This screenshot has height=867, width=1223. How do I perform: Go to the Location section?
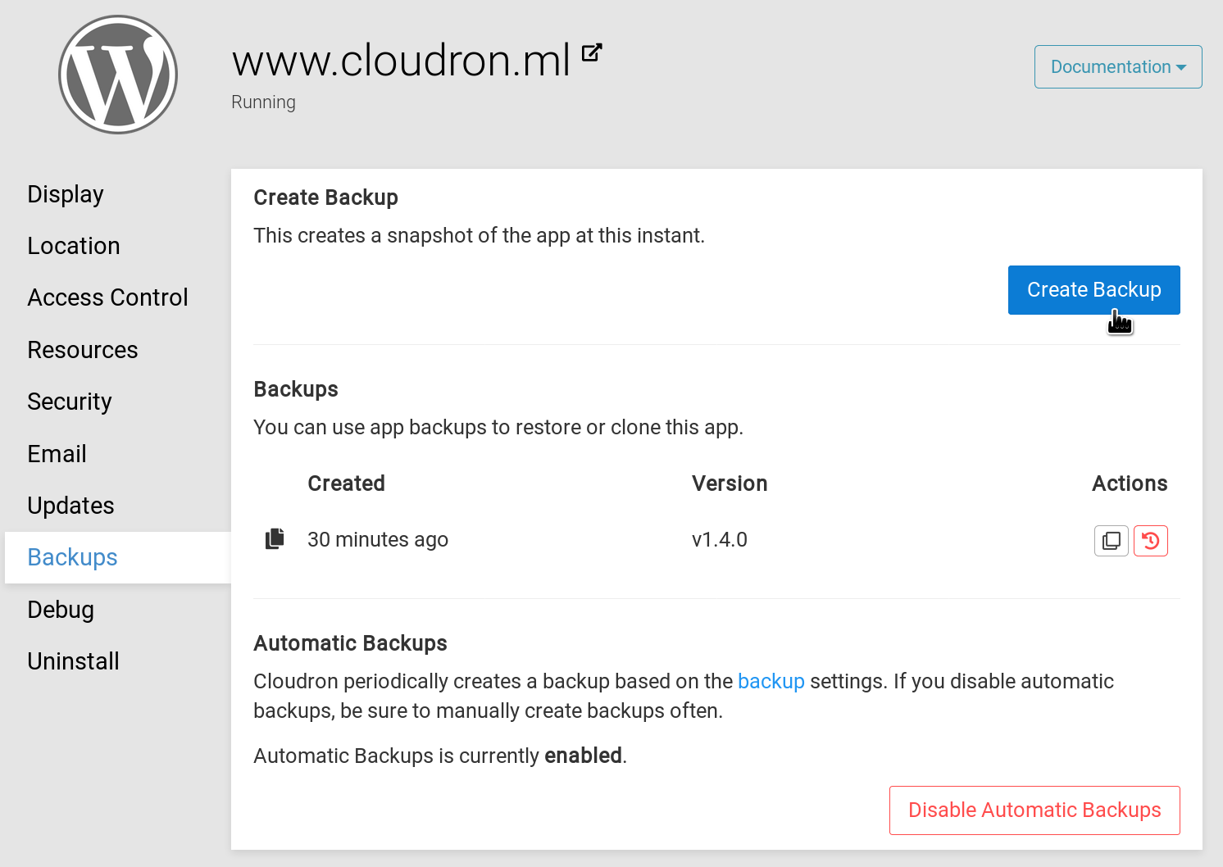(x=74, y=246)
